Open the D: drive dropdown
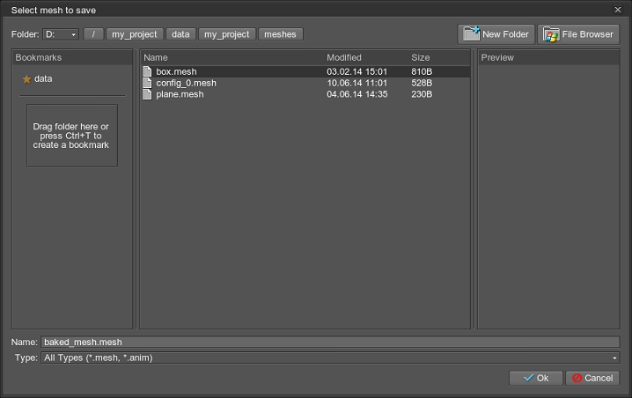Image resolution: width=632 pixels, height=398 pixels. [x=60, y=34]
